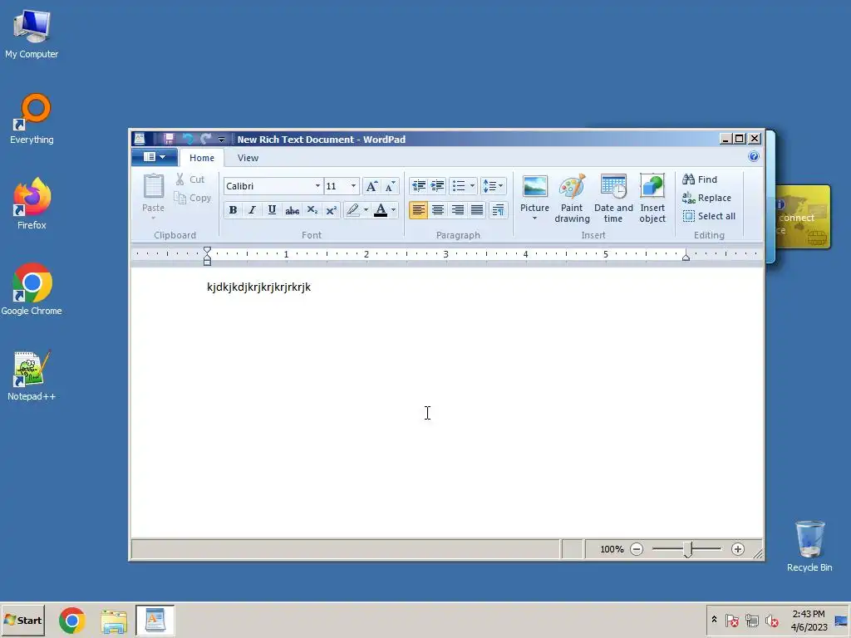Start a bulleted list

coord(459,186)
